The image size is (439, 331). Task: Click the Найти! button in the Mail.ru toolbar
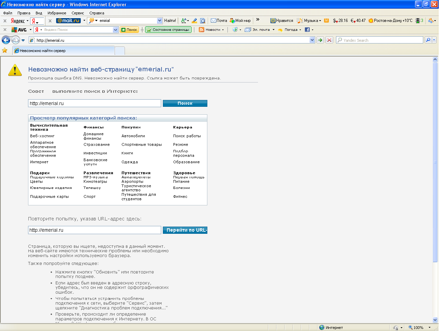pos(170,21)
